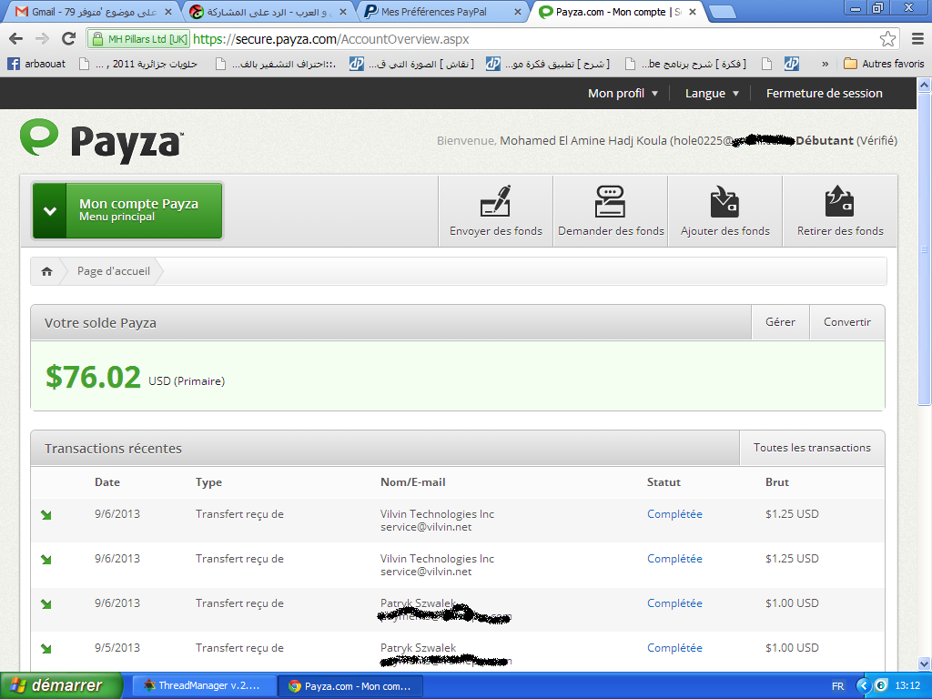The height and width of the screenshot is (699, 932).
Task: Click the browser forward arrow
Action: click(42, 39)
